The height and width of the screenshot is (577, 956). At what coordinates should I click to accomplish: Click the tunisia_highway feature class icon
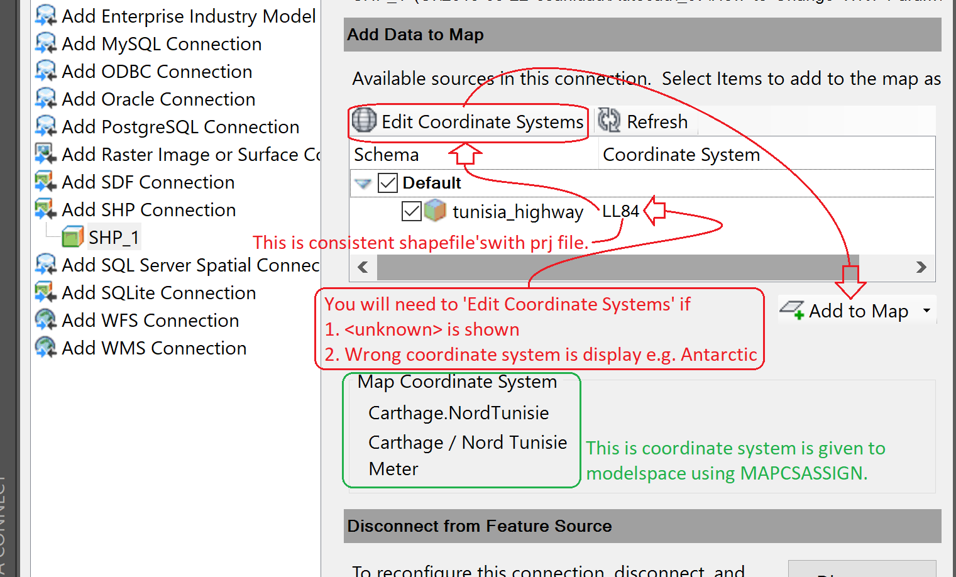436,211
